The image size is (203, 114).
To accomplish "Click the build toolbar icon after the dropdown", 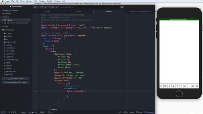I will coord(42,7).
